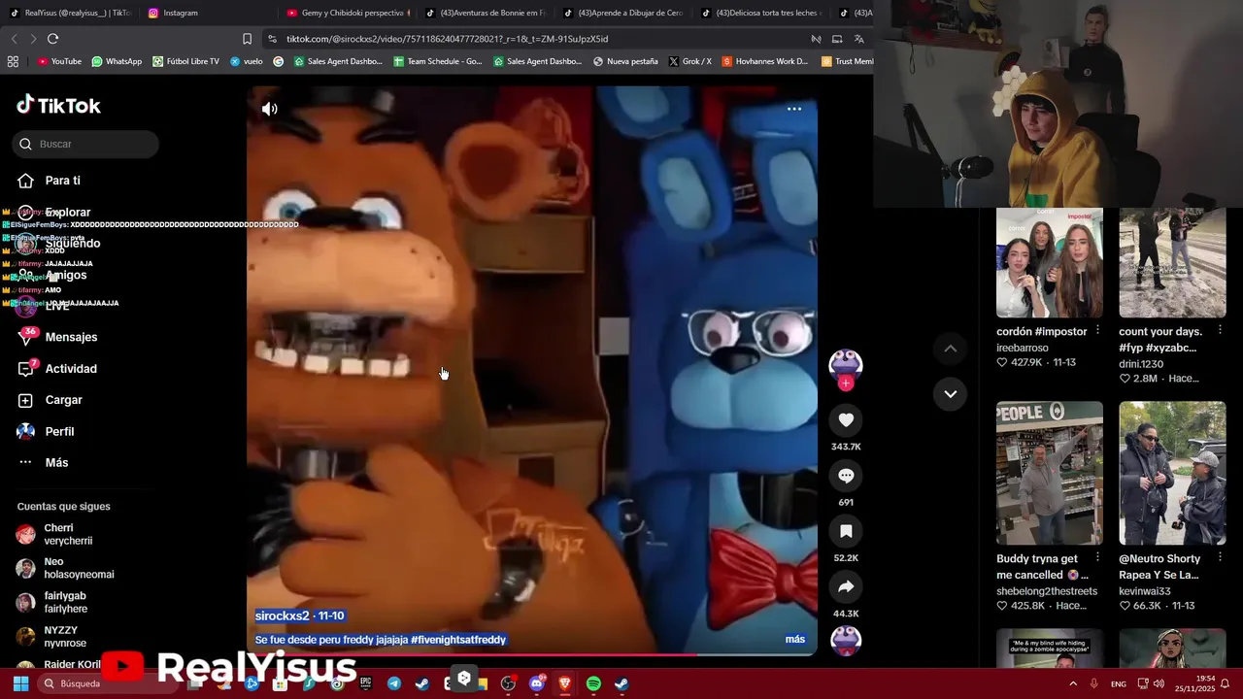Open 'Buddy tryna get me cancelled' thumbnail

pyautogui.click(x=1050, y=473)
